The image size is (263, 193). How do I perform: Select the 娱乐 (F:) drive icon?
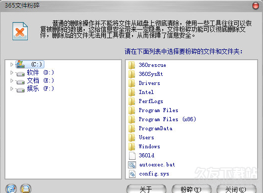click(21, 90)
